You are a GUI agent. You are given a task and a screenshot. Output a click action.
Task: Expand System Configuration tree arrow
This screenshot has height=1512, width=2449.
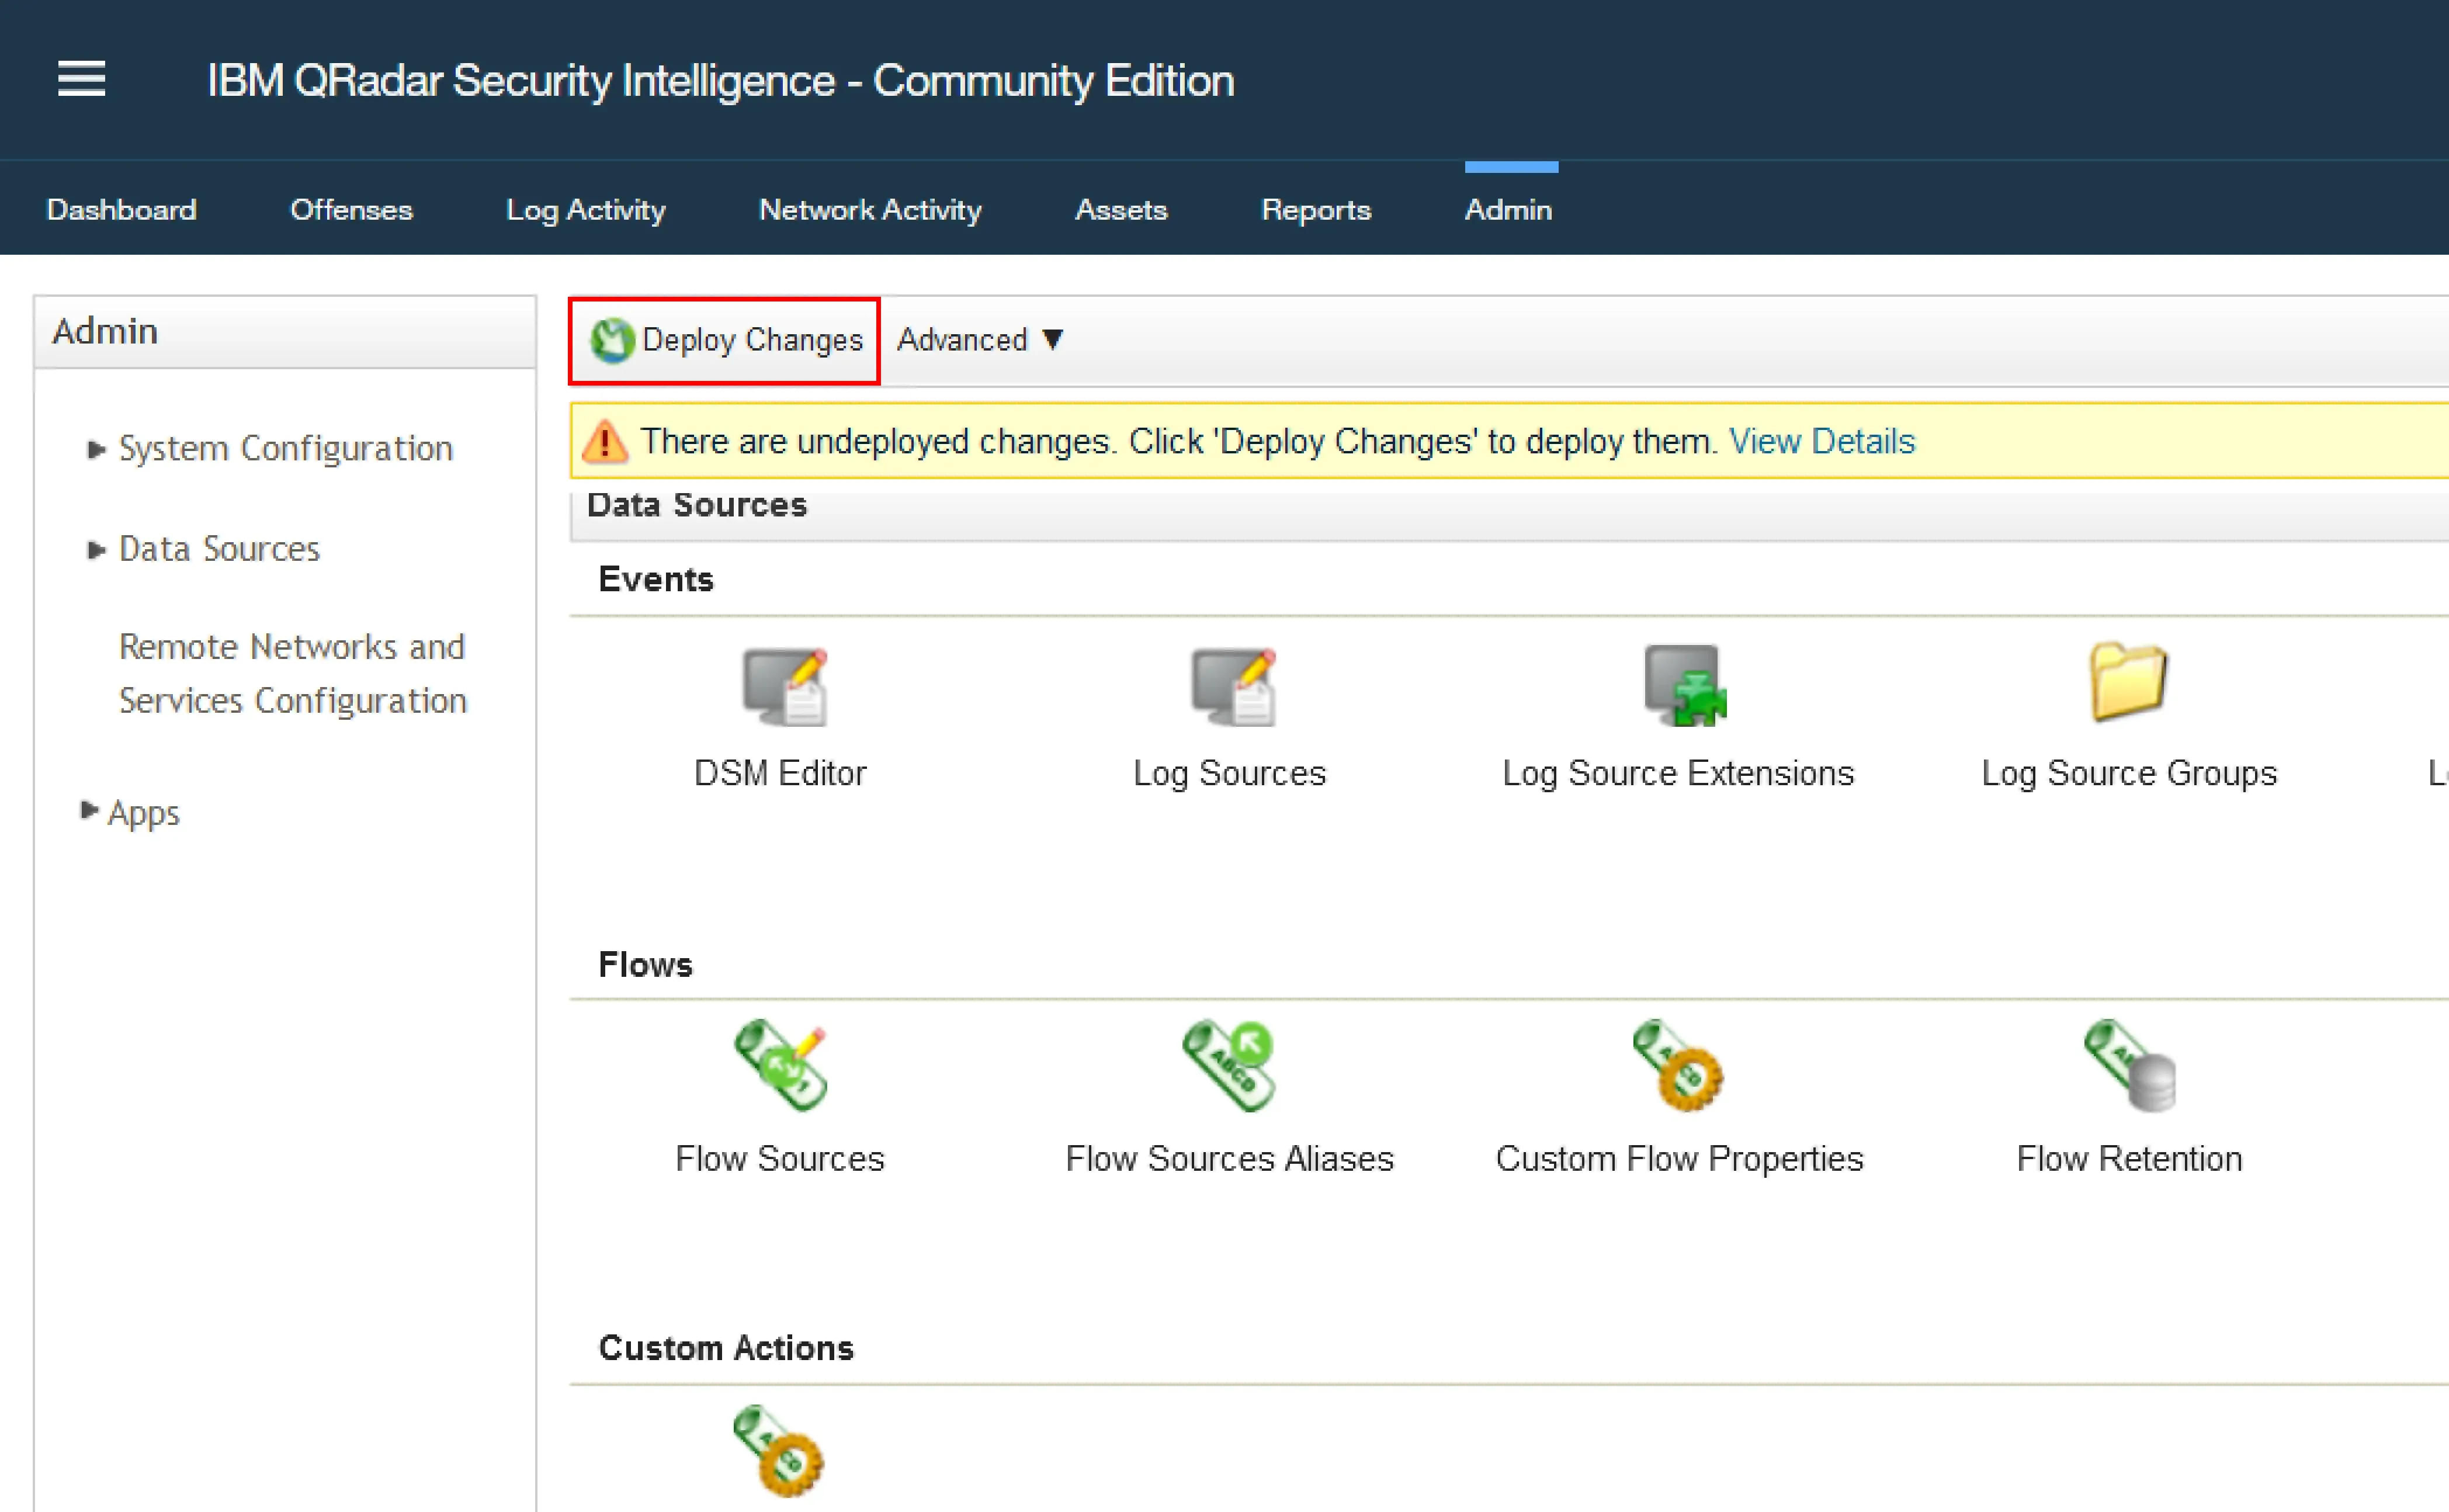point(96,449)
